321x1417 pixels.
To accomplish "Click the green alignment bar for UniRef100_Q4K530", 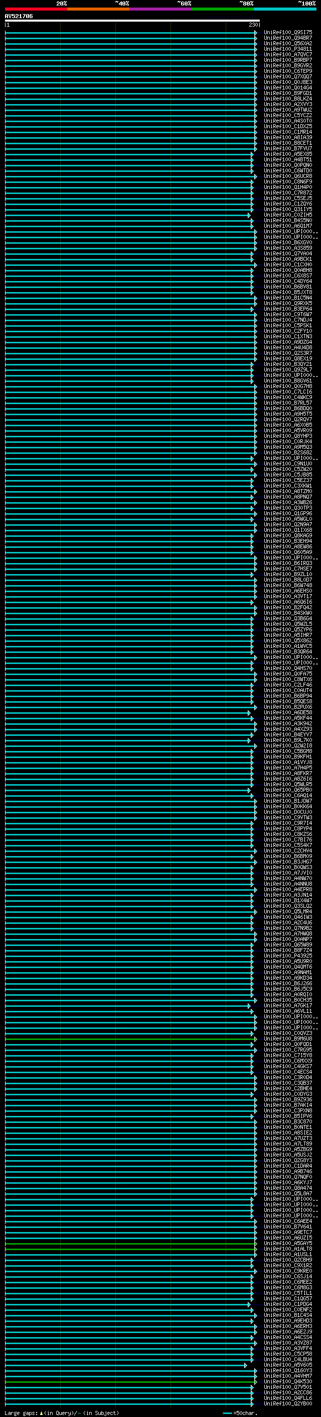I will (130, 1381).
